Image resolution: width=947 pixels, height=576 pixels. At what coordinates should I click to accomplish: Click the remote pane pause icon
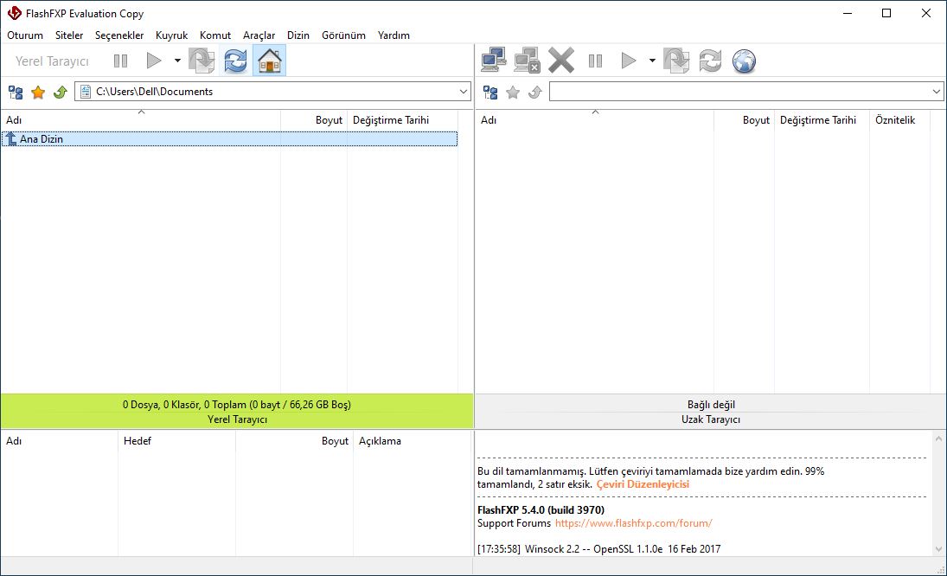[x=596, y=61]
